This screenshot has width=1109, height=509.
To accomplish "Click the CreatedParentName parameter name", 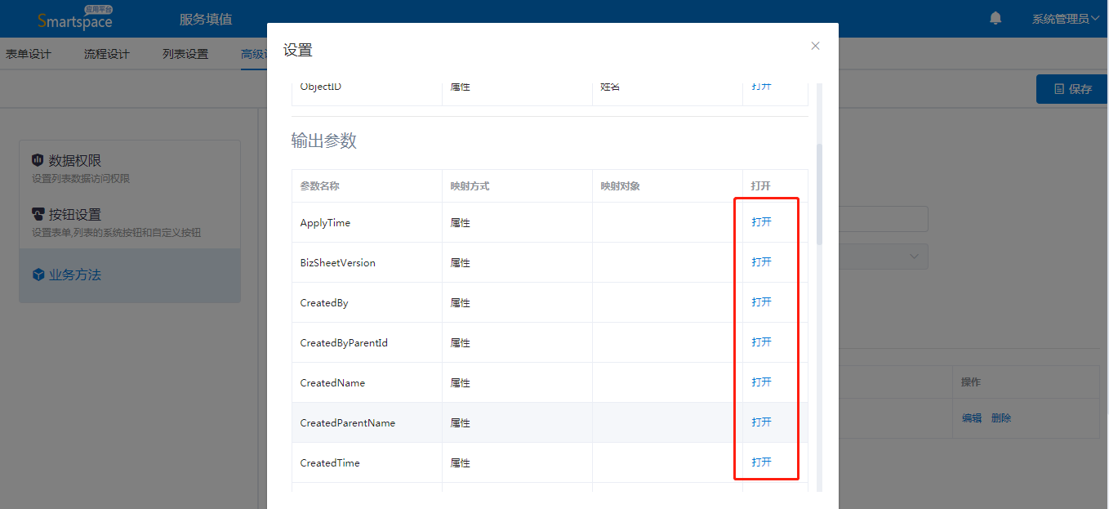I will tap(348, 423).
